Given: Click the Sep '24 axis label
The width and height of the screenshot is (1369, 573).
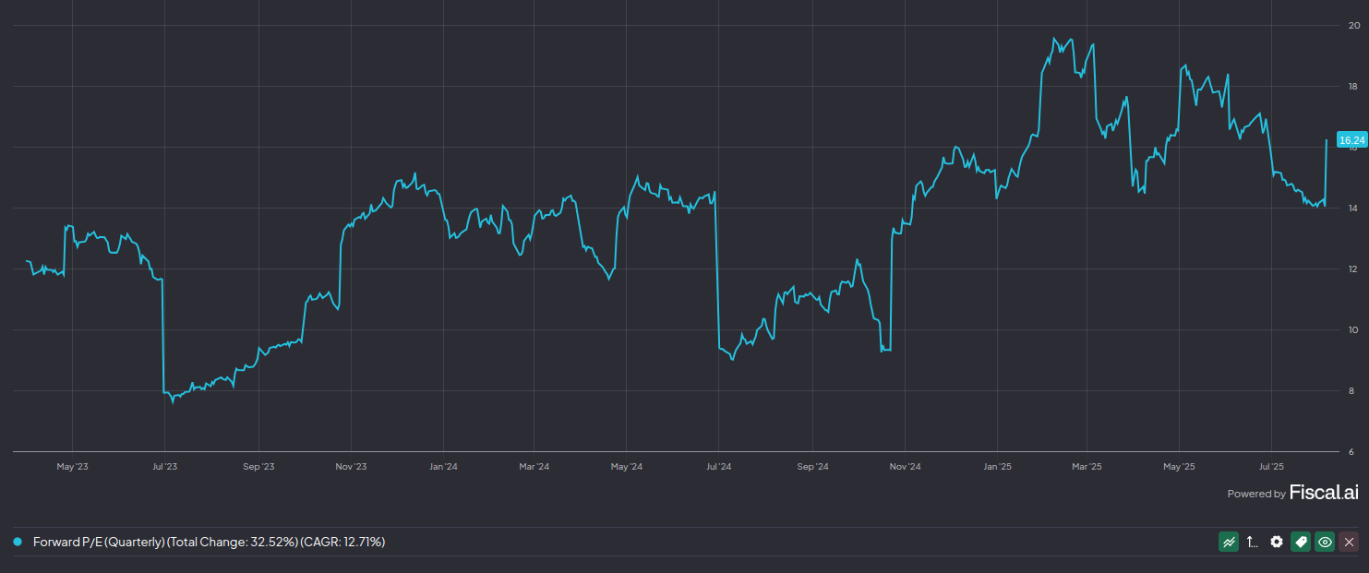Looking at the screenshot, I should pos(812,467).
